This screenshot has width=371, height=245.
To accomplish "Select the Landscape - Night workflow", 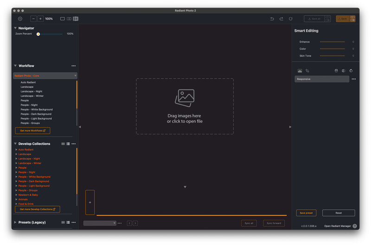I will click(x=32, y=91).
